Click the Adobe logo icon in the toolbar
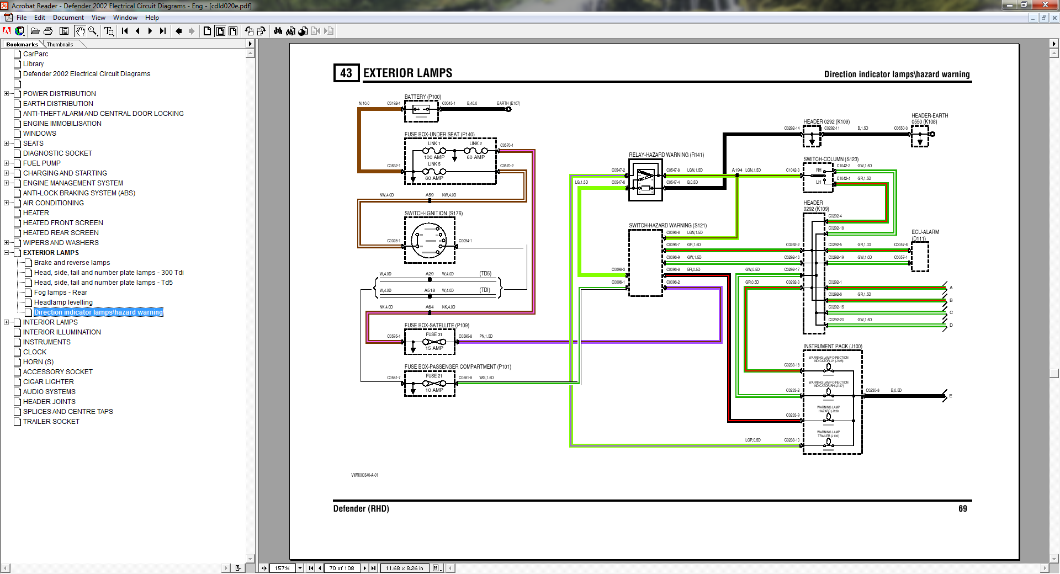This screenshot has width=1060, height=574. 7,31
